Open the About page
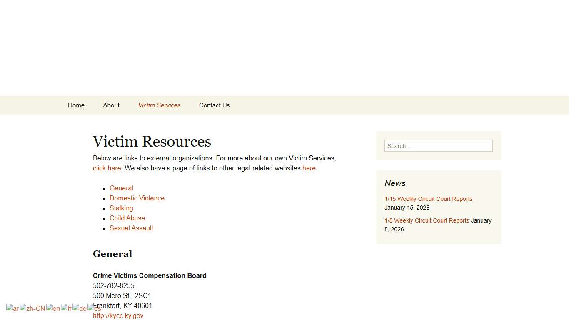The image size is (569, 320). pos(111,105)
